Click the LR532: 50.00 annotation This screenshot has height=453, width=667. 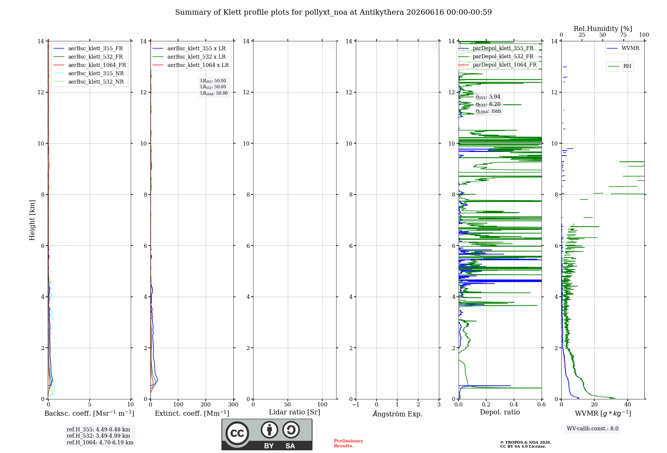coord(213,87)
